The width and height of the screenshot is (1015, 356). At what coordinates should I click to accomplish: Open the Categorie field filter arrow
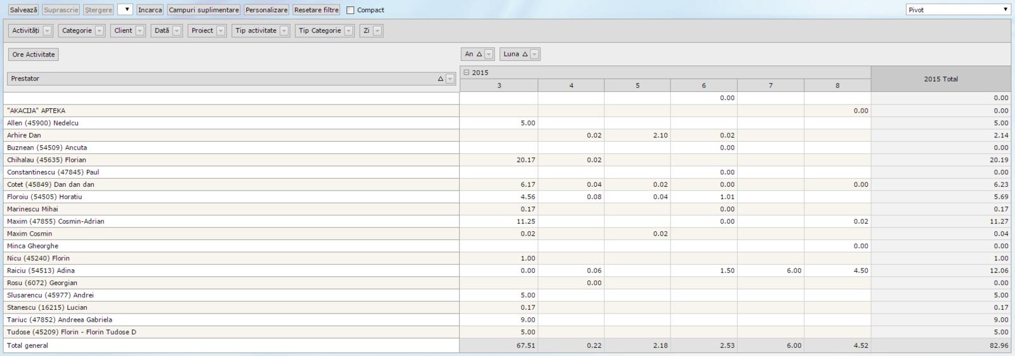[100, 31]
